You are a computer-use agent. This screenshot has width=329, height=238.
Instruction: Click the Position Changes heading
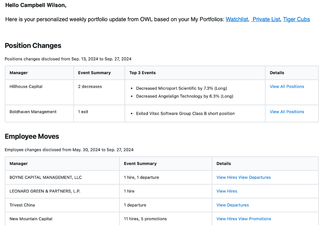click(x=33, y=46)
